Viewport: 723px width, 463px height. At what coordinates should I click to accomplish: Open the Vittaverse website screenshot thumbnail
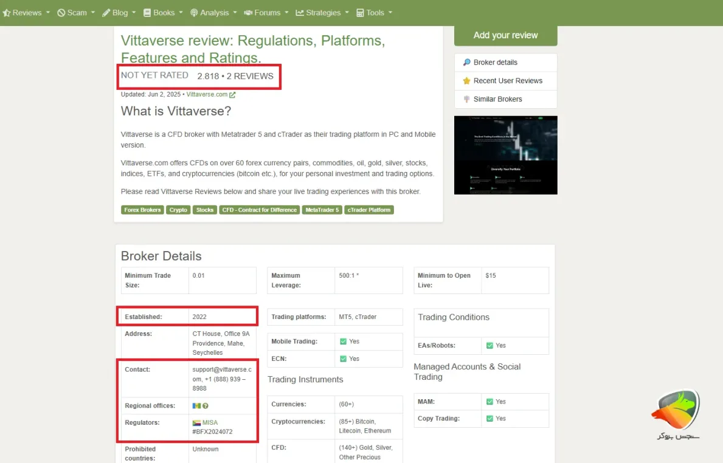coord(506,156)
